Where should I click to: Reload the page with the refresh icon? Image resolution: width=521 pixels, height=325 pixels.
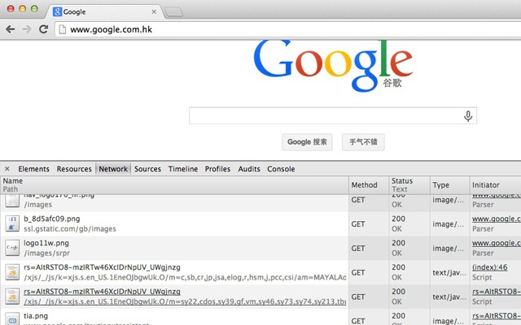pos(43,29)
